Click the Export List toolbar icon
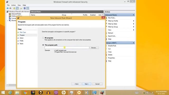The height and width of the screenshot is (95, 169). point(21,8)
